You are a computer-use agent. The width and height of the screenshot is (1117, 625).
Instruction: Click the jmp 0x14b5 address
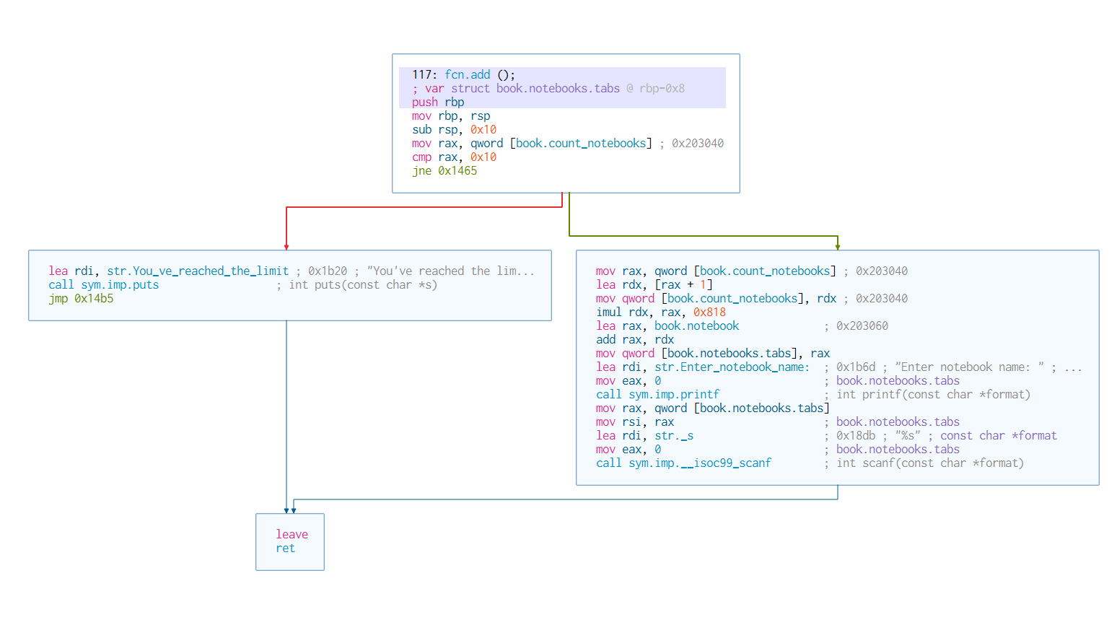tap(94, 299)
